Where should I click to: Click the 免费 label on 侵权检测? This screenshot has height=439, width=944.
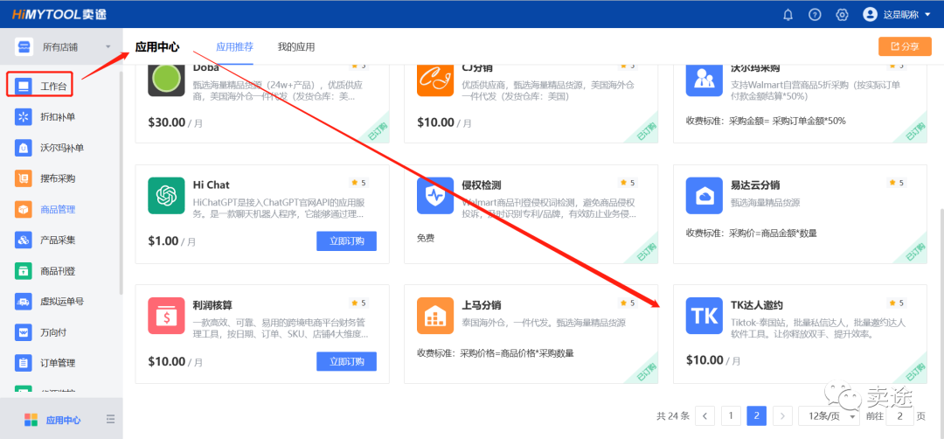click(x=426, y=238)
